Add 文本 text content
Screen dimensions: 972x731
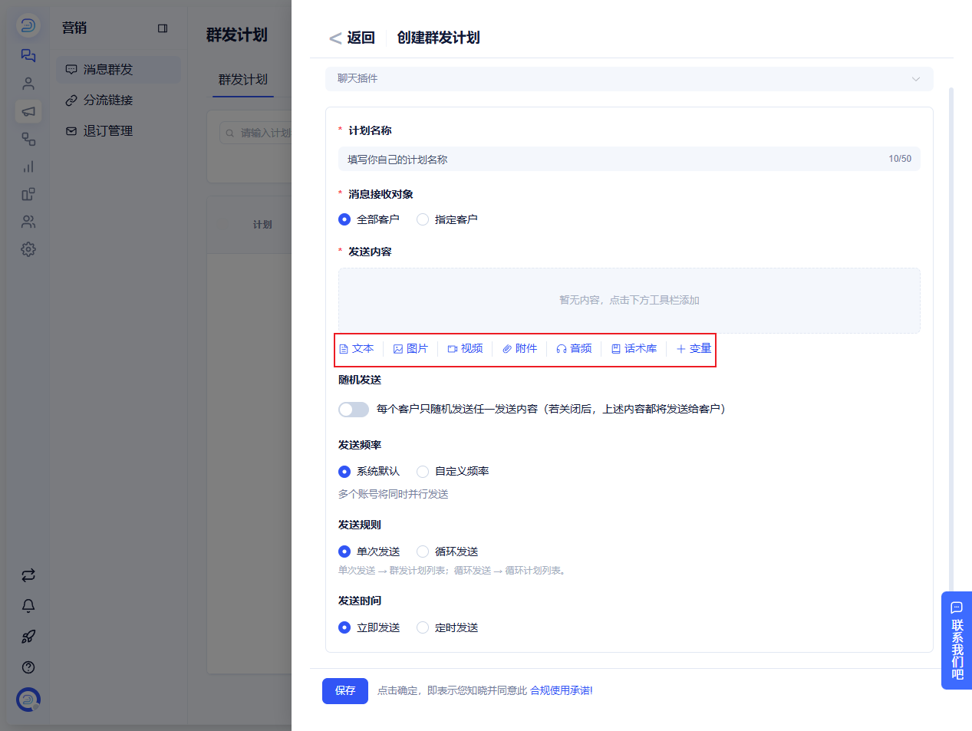click(357, 348)
